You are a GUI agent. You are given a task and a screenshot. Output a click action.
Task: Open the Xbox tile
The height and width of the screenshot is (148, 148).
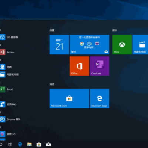pyautogui.click(x=122, y=44)
